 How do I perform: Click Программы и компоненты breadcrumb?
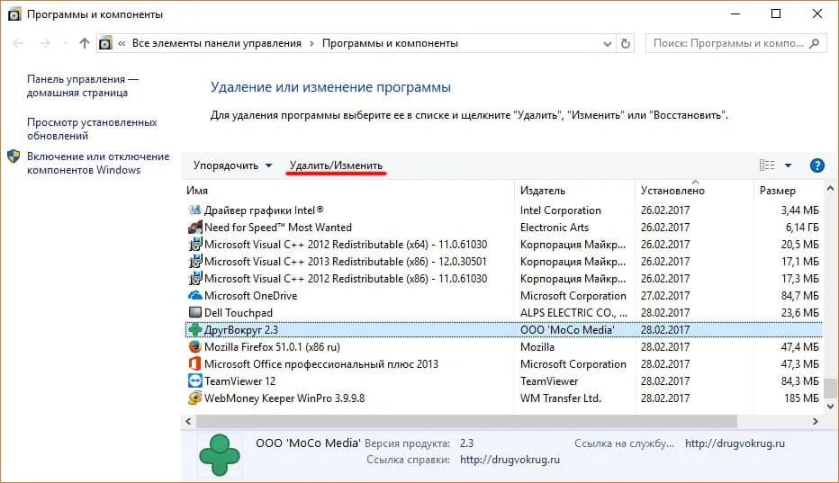pyautogui.click(x=390, y=43)
